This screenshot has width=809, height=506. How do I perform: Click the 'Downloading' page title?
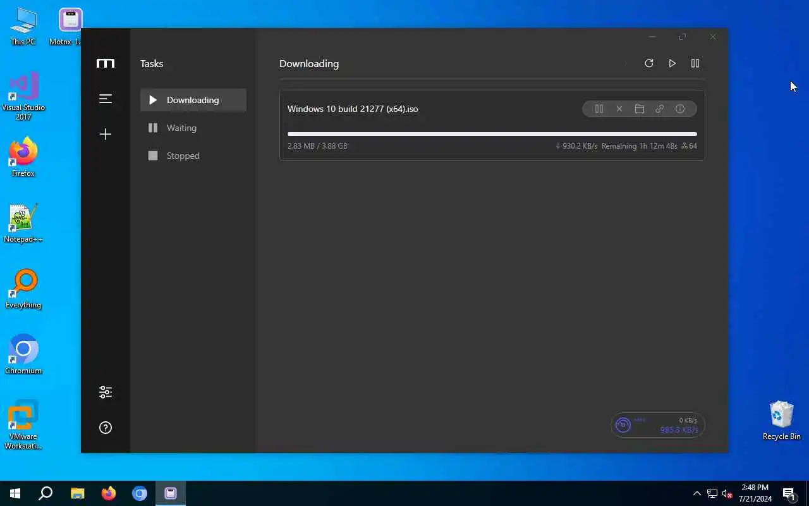[x=309, y=63]
